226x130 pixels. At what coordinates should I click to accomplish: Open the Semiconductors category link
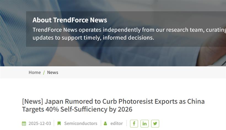[81, 123]
